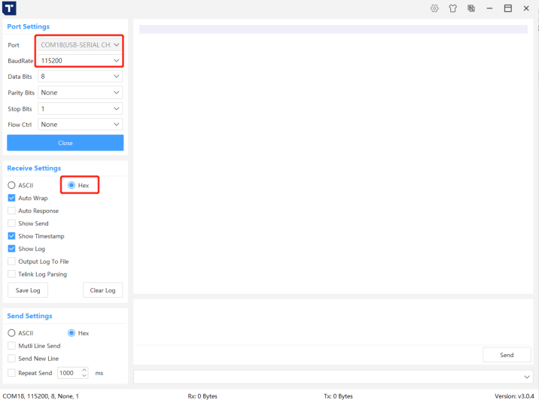539x400 pixels.
Task: Expand the Parity Bits dropdown
Action: click(x=80, y=92)
